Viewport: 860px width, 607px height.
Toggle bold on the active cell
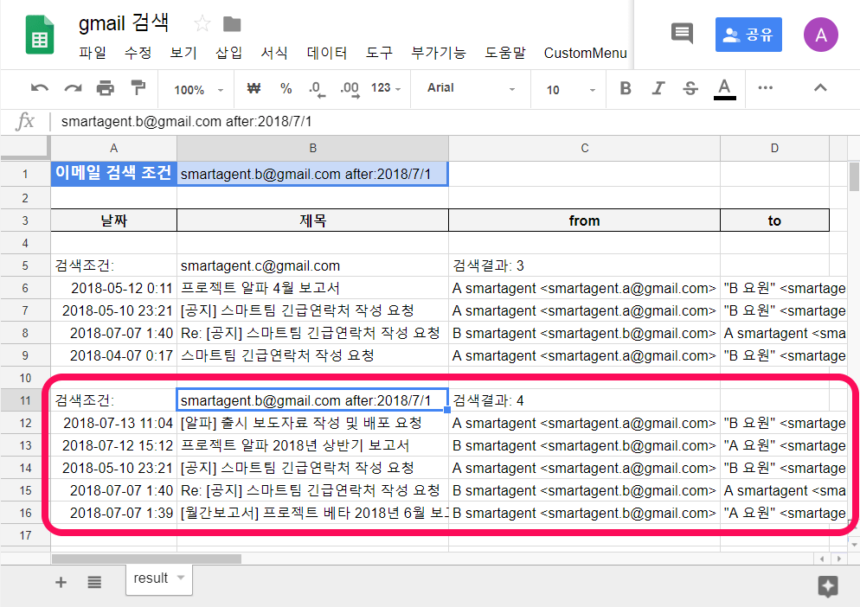(x=625, y=88)
